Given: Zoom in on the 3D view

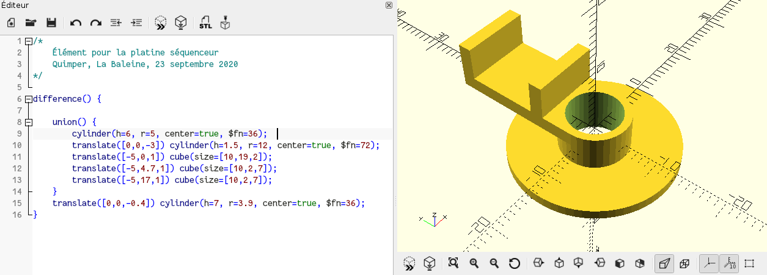Looking at the screenshot, I should pyautogui.click(x=474, y=263).
